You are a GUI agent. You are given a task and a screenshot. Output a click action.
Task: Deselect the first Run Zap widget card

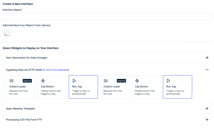[x=83, y=87]
